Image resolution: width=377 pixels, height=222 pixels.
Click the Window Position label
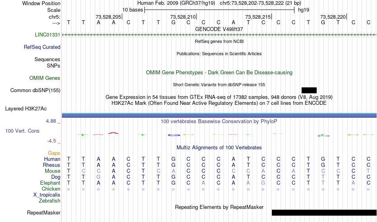41,3
